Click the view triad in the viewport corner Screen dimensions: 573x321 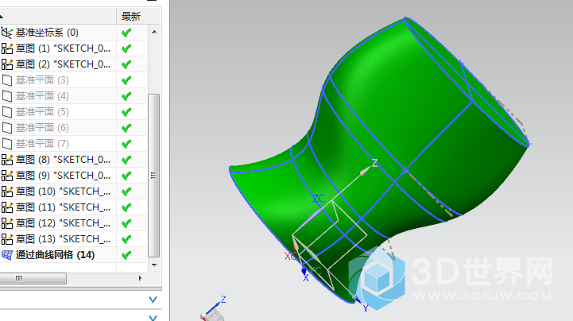(215, 308)
